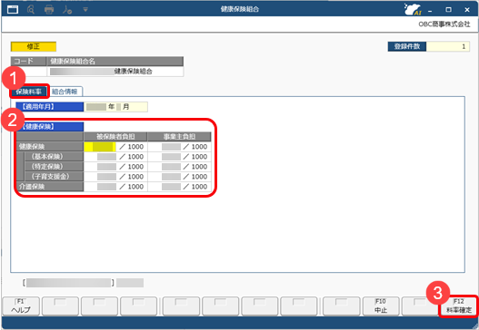Image resolution: width=479 pixels, height=330 pixels.
Task: Click the 健康保険組合名 field
Action: (115, 72)
